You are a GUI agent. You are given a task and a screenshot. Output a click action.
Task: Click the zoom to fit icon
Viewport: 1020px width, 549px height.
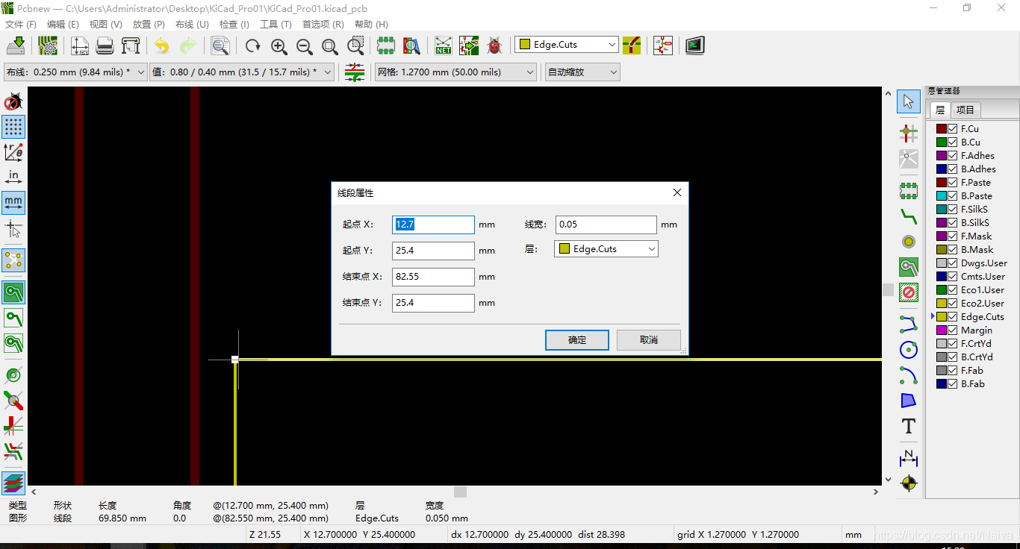330,46
